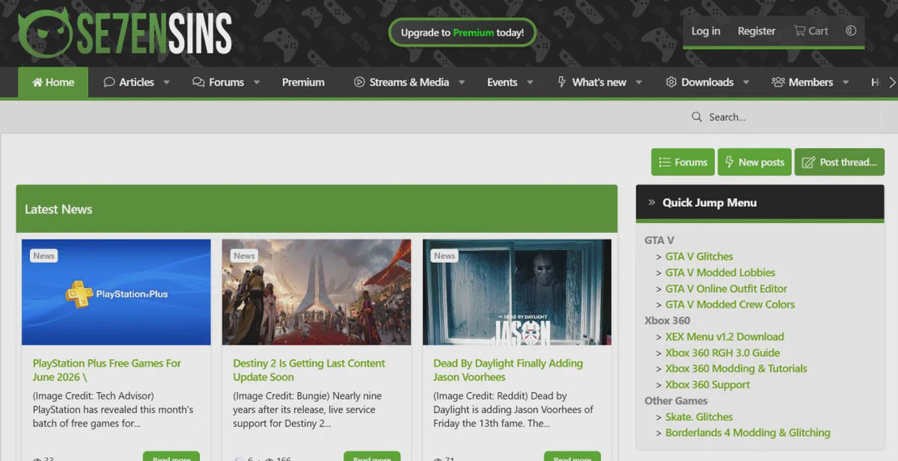Open the Dead By Daylight Jason thumbnail
Image resolution: width=898 pixels, height=461 pixels.
pos(517,292)
